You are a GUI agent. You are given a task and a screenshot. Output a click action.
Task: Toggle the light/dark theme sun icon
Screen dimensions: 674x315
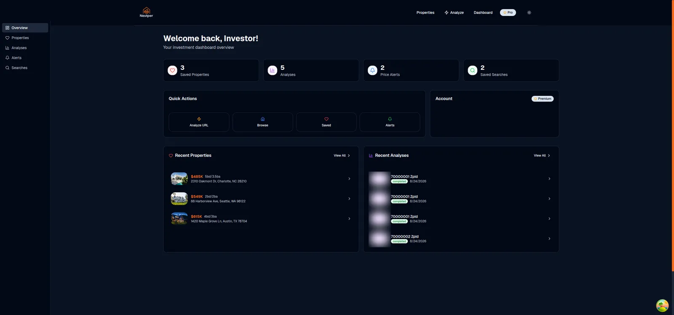coord(529,13)
